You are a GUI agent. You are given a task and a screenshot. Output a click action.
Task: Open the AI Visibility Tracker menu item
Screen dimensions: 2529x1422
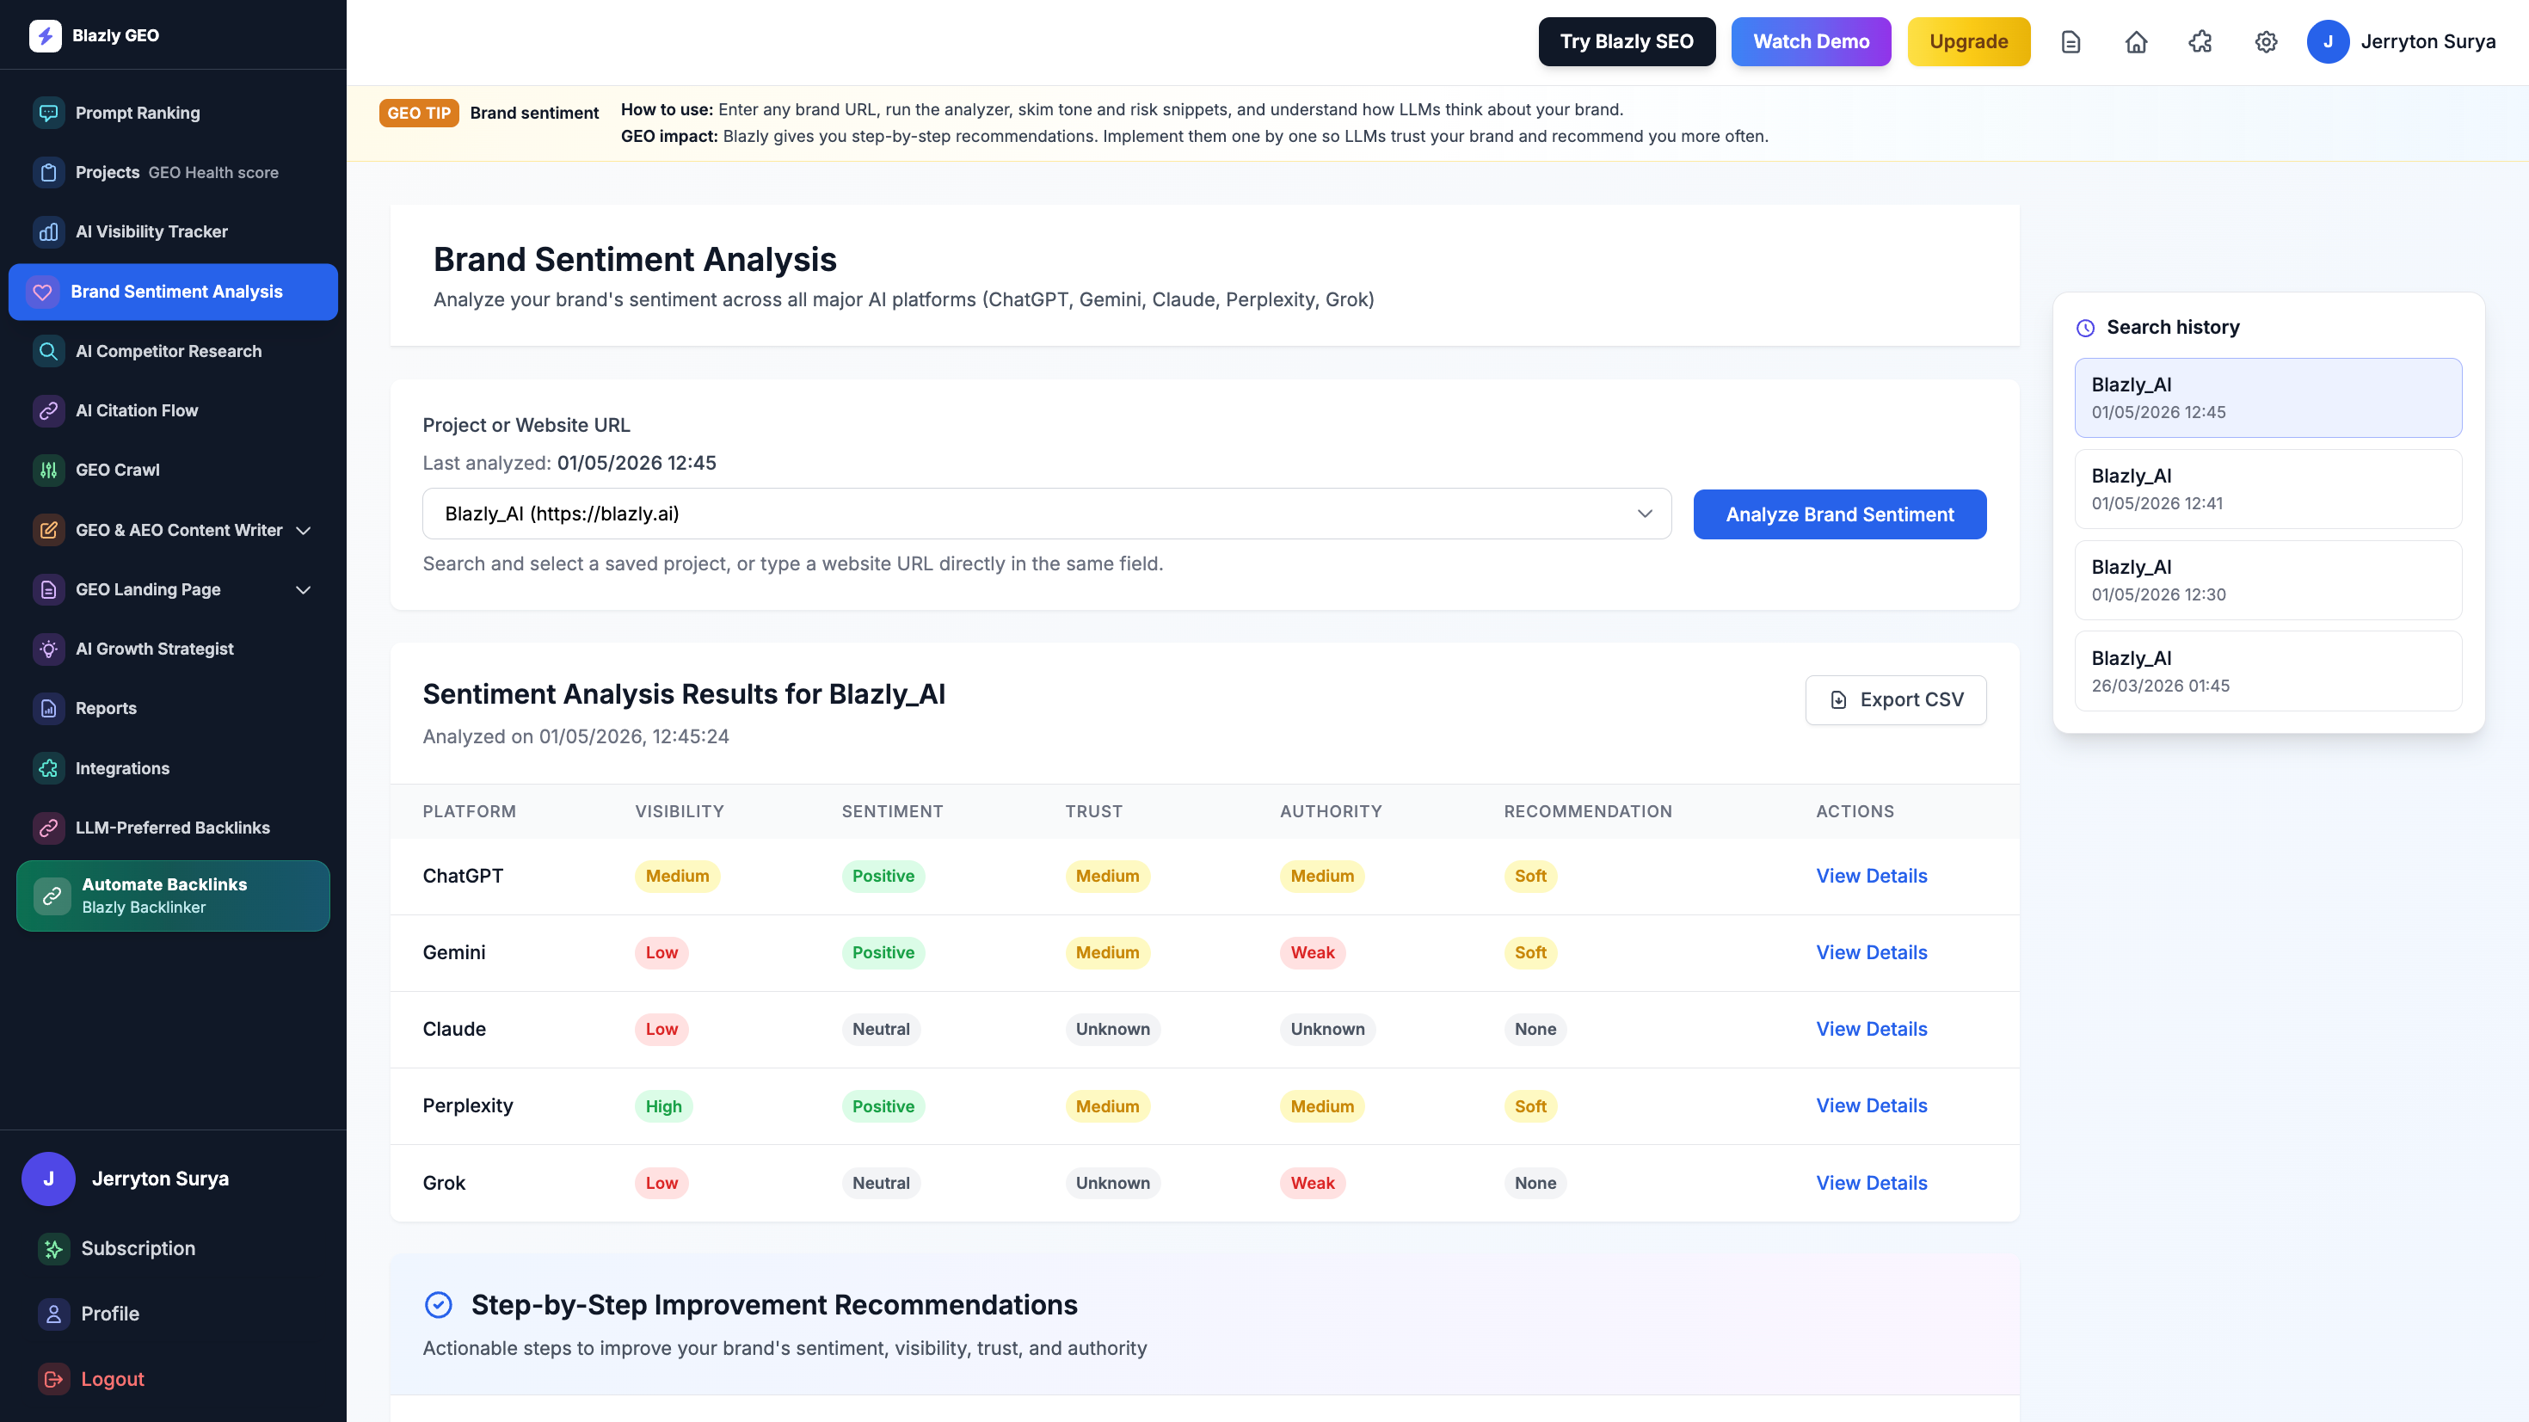click(173, 231)
